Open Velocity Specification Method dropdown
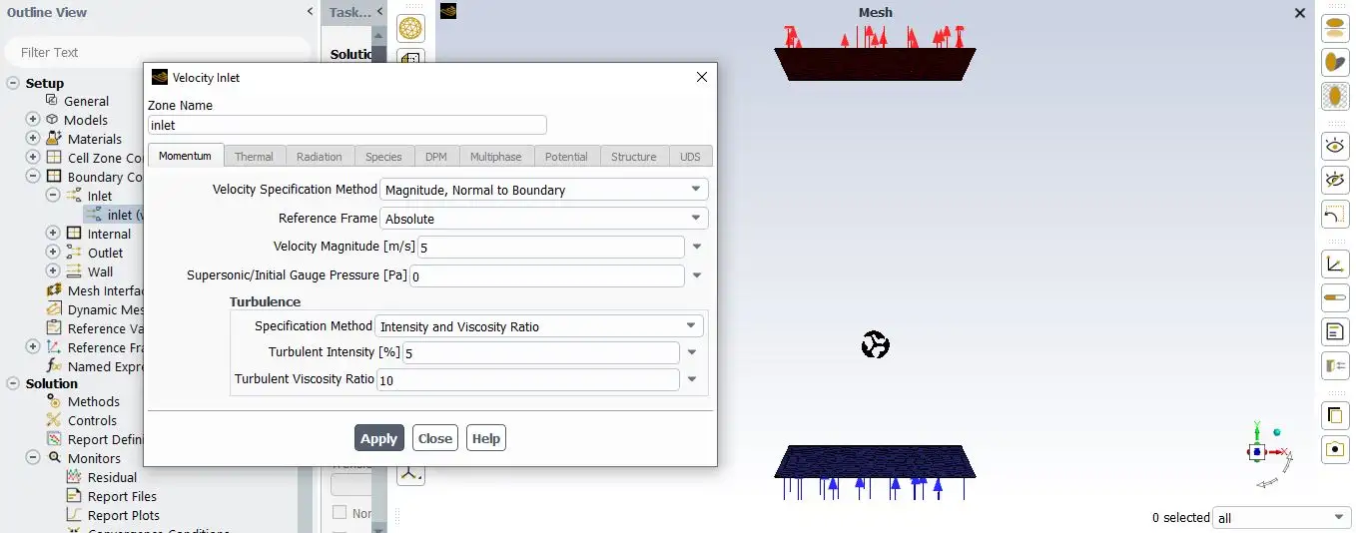1356x533 pixels. [544, 190]
